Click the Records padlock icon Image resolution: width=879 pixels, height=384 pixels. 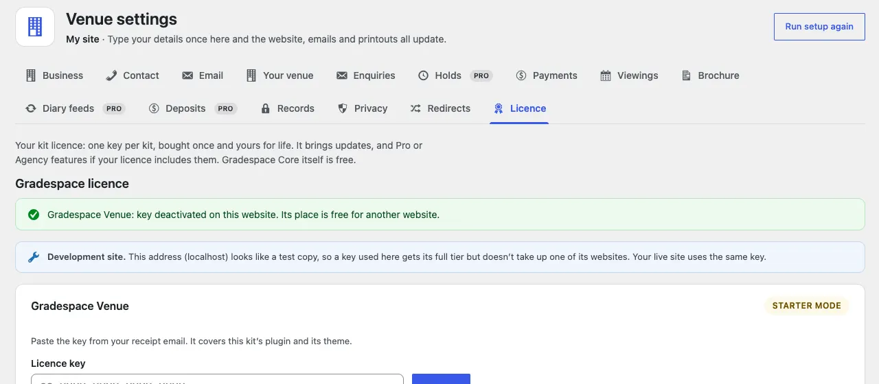(266, 108)
